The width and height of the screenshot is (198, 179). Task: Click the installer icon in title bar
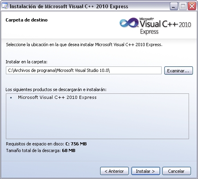pyautogui.click(x=5, y=6)
